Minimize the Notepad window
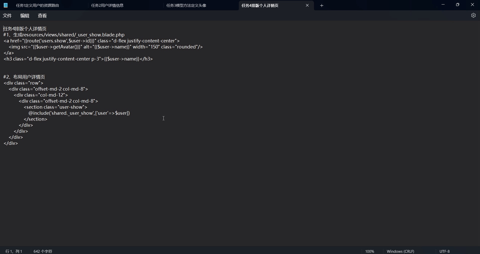480x254 pixels. click(443, 5)
